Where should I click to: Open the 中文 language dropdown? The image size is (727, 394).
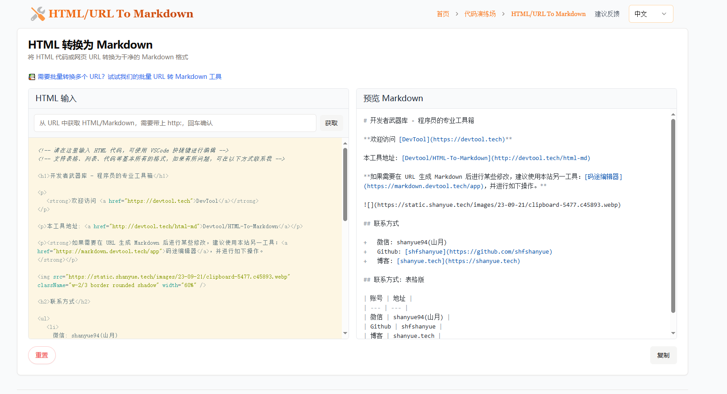651,14
